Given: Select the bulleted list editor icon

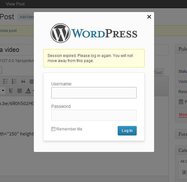Looking at the screenshot, I should coord(5,81).
